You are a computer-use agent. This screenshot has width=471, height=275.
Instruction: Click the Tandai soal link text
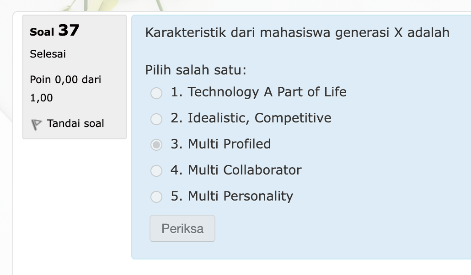pos(75,123)
